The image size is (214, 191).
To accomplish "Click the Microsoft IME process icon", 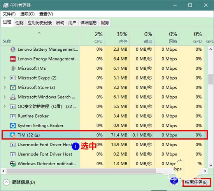I will pos(13,68).
